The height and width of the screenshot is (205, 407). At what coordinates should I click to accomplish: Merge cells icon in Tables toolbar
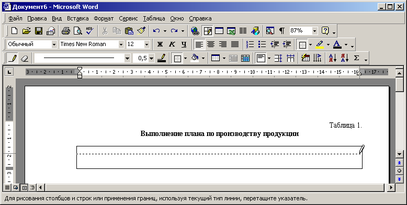[x=233, y=58]
